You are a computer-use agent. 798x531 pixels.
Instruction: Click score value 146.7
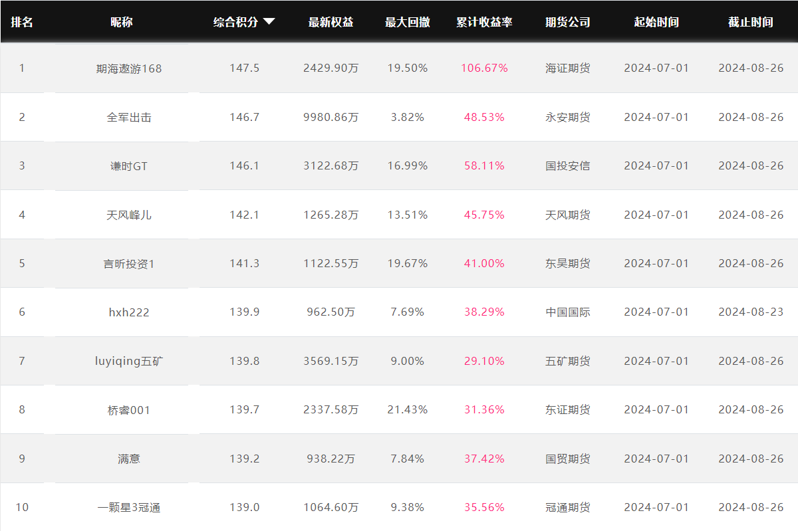245,117
